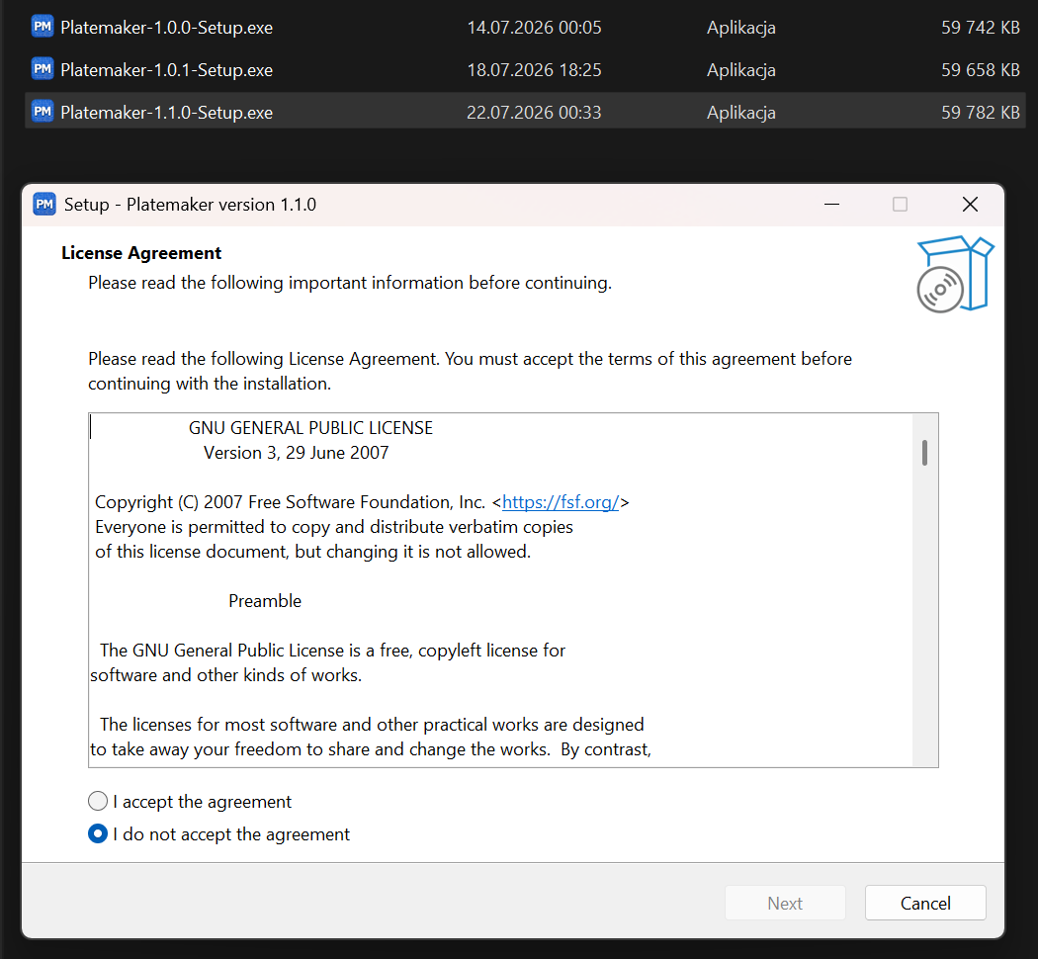
Task: Cancel the Platemaker setup
Action: point(925,904)
